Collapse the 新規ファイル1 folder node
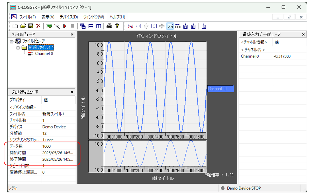 [18, 48]
